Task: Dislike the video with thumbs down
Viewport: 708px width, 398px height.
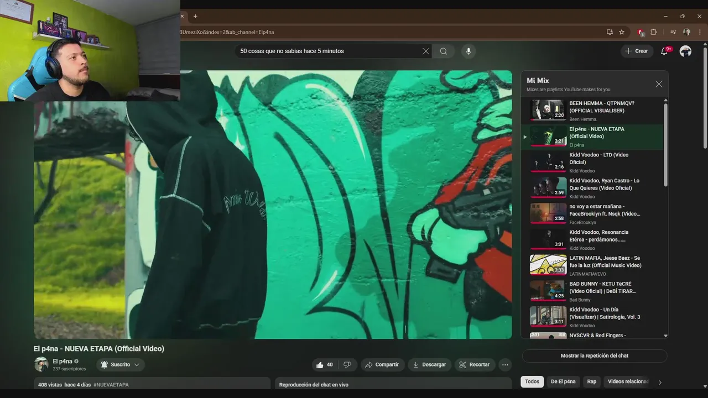Action: pos(347,365)
